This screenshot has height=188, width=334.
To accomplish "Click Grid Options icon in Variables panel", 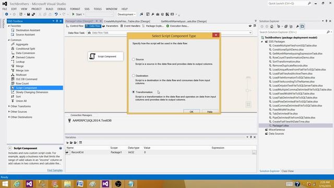I will [80, 143].
